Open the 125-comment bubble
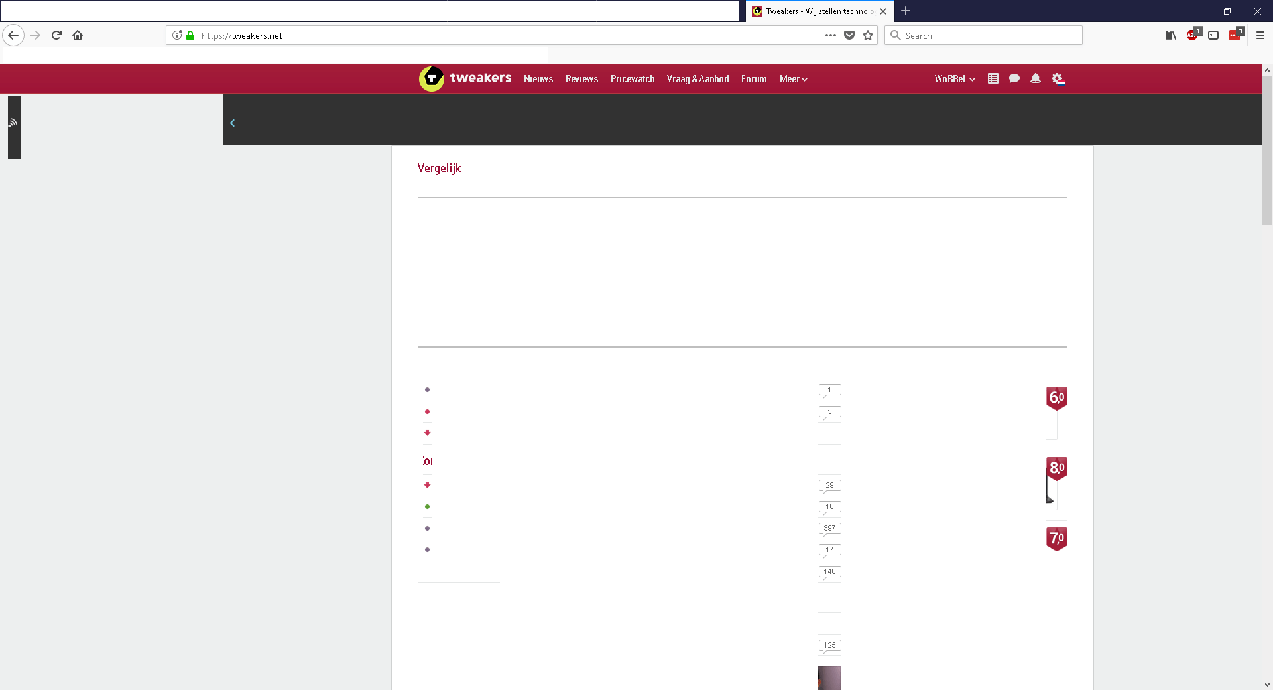This screenshot has height=690, width=1273. pos(829,646)
